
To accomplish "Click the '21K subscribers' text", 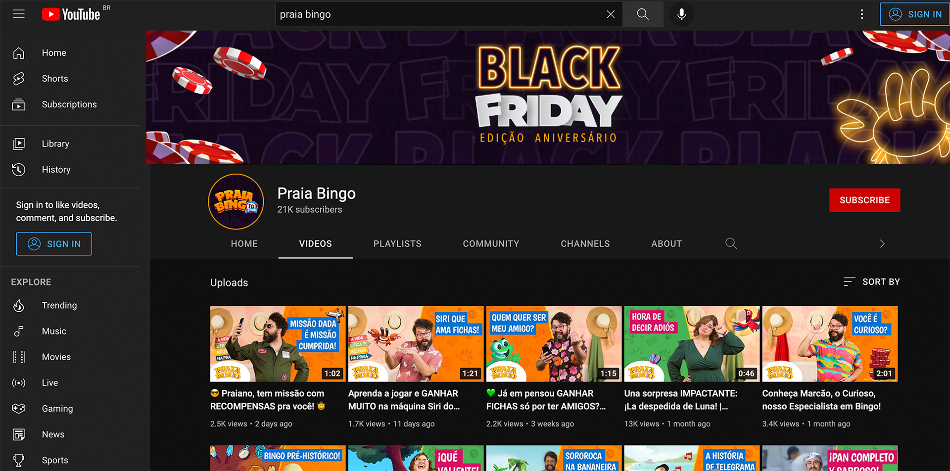I will coord(310,210).
